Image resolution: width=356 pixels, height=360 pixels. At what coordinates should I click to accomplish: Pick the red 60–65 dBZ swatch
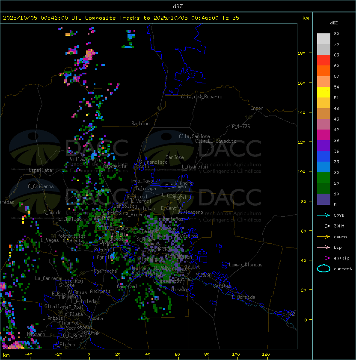tap(323, 60)
